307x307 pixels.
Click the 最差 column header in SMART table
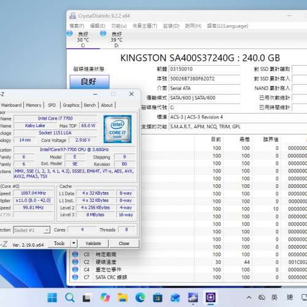click(x=244, y=139)
